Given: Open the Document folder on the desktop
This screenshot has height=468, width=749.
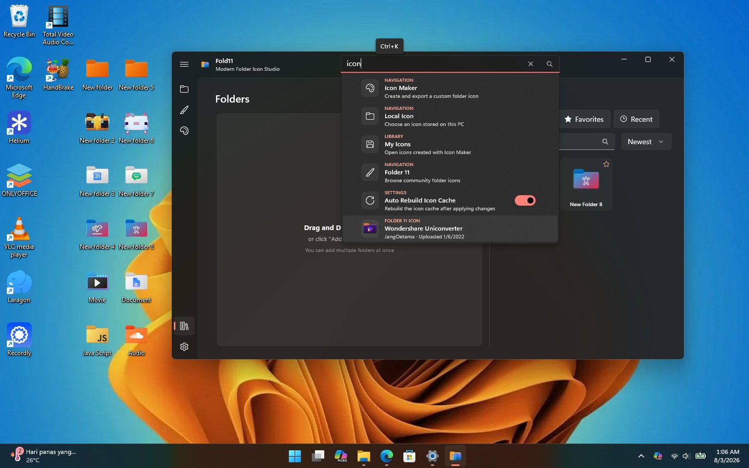Looking at the screenshot, I should (136, 287).
